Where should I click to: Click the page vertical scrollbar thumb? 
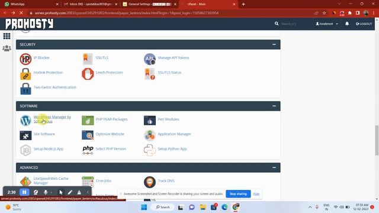377,140
